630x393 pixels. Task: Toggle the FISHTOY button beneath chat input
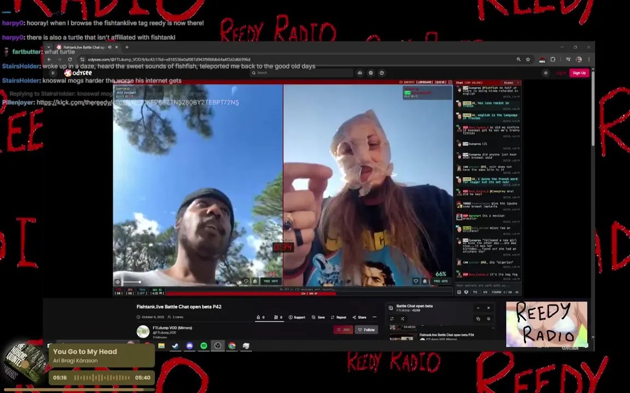point(497,292)
